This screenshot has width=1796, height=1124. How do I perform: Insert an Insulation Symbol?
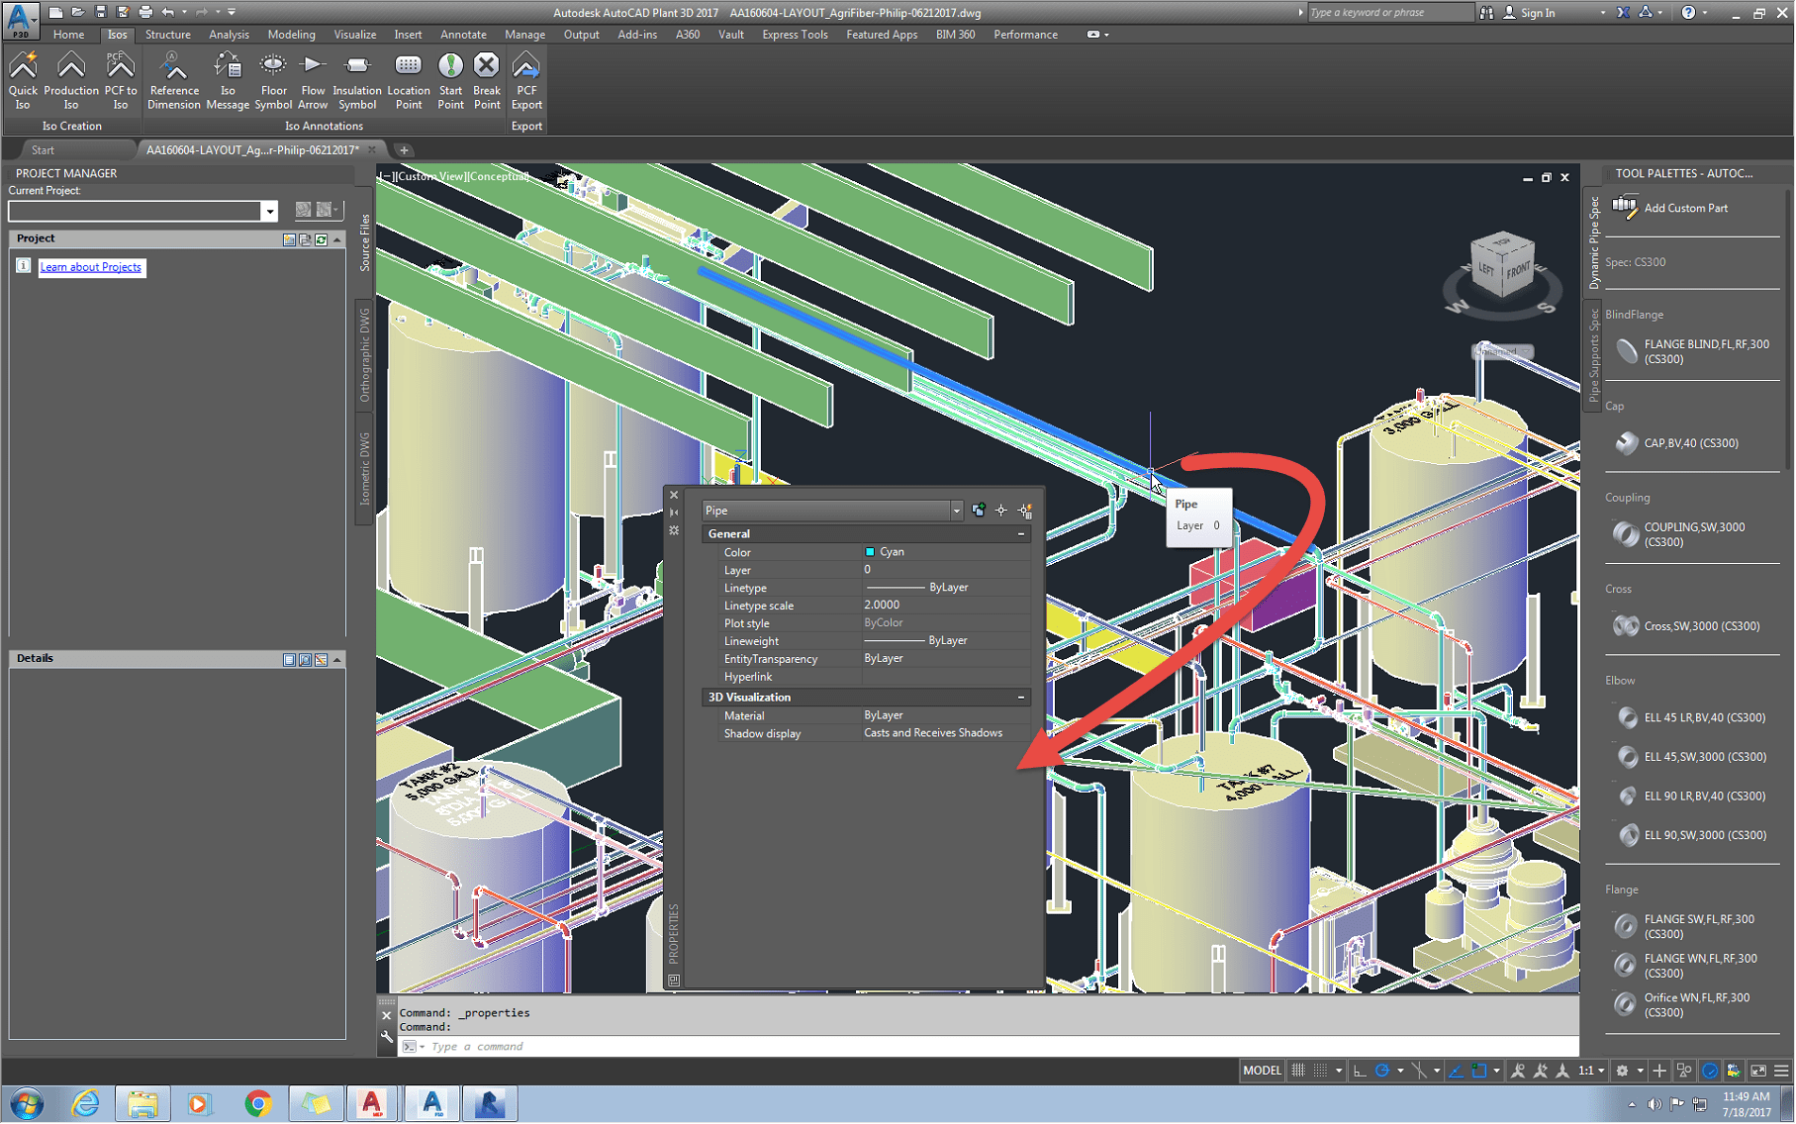pos(357,81)
